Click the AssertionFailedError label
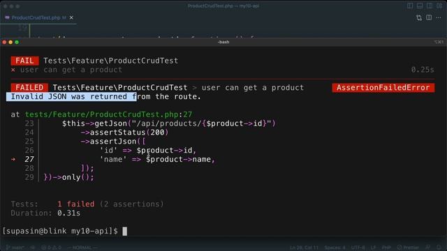Image resolution: width=447 pixels, height=251 pixels. 383,87
